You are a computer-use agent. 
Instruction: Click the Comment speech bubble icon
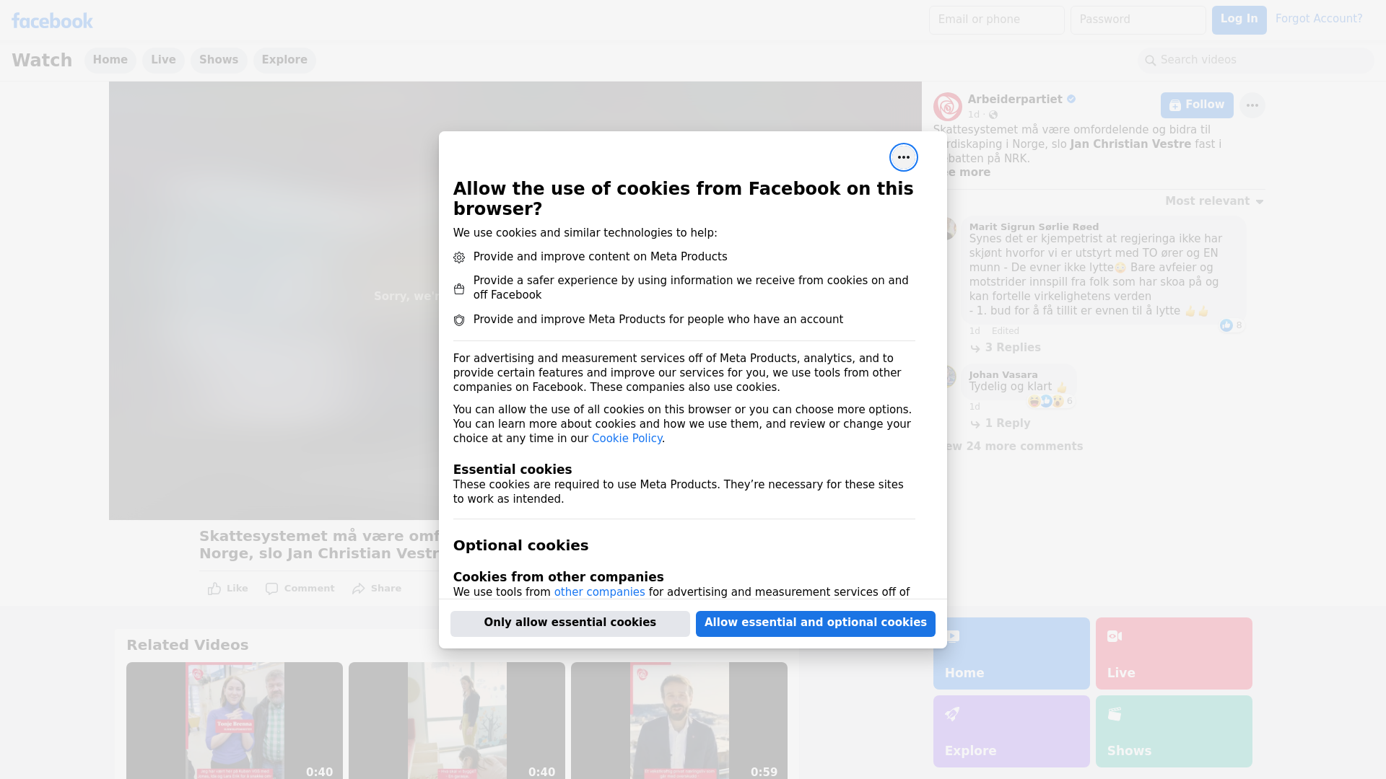point(271,589)
